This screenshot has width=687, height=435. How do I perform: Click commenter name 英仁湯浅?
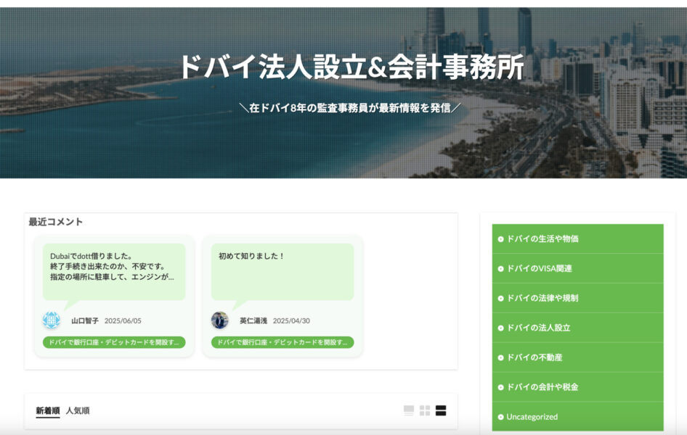(253, 321)
